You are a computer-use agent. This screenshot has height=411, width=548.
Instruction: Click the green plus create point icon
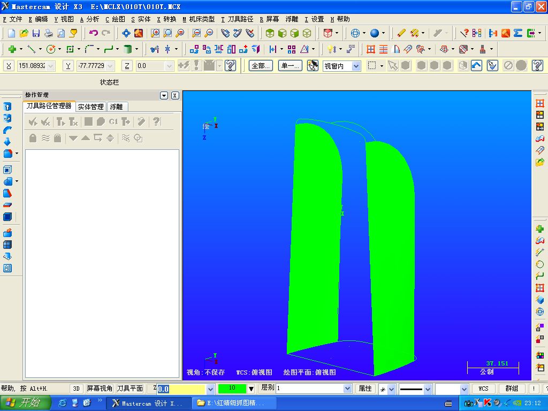pos(12,49)
